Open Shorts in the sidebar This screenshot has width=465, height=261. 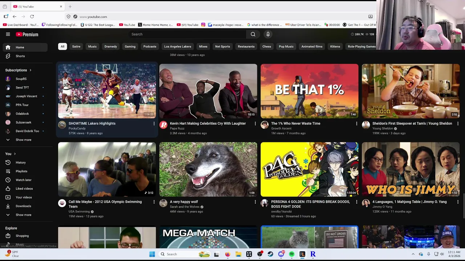tap(25, 56)
